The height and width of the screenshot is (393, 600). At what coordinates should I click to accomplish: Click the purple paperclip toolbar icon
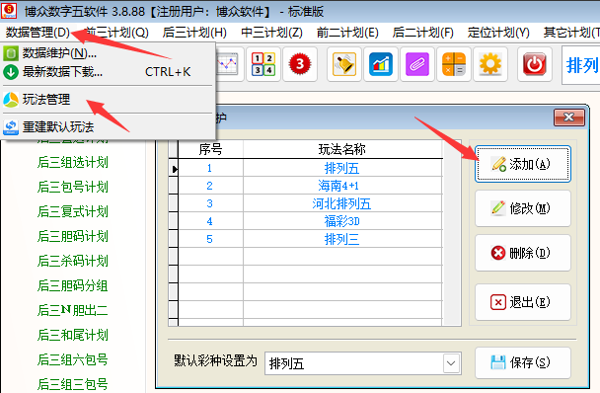(x=417, y=64)
